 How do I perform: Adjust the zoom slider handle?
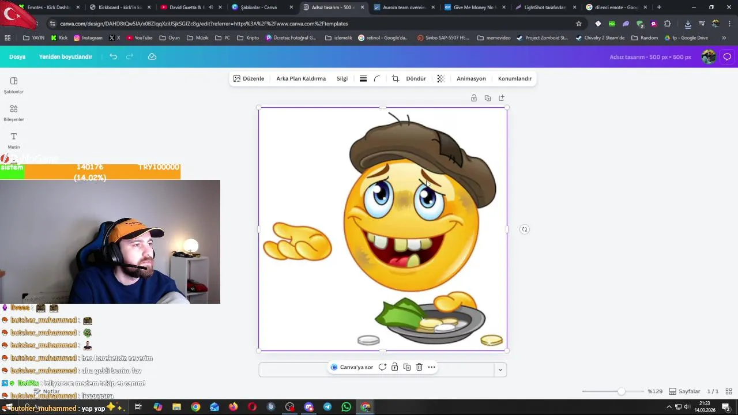click(621, 391)
